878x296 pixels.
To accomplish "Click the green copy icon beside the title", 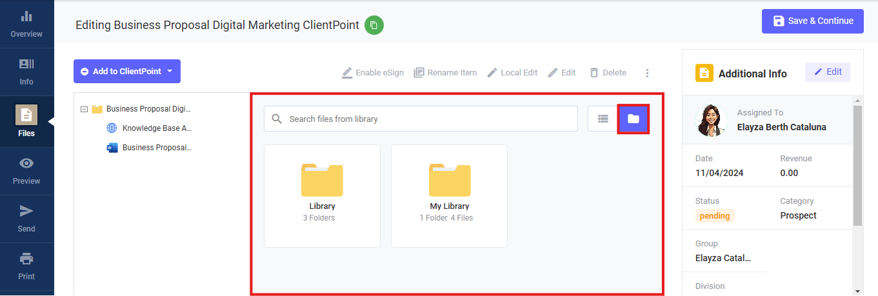I will [x=374, y=25].
